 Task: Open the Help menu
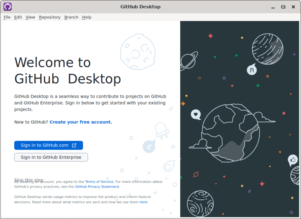(x=87, y=17)
